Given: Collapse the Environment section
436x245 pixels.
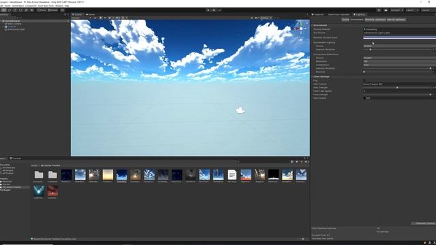Looking at the screenshot, I should coord(312,25).
